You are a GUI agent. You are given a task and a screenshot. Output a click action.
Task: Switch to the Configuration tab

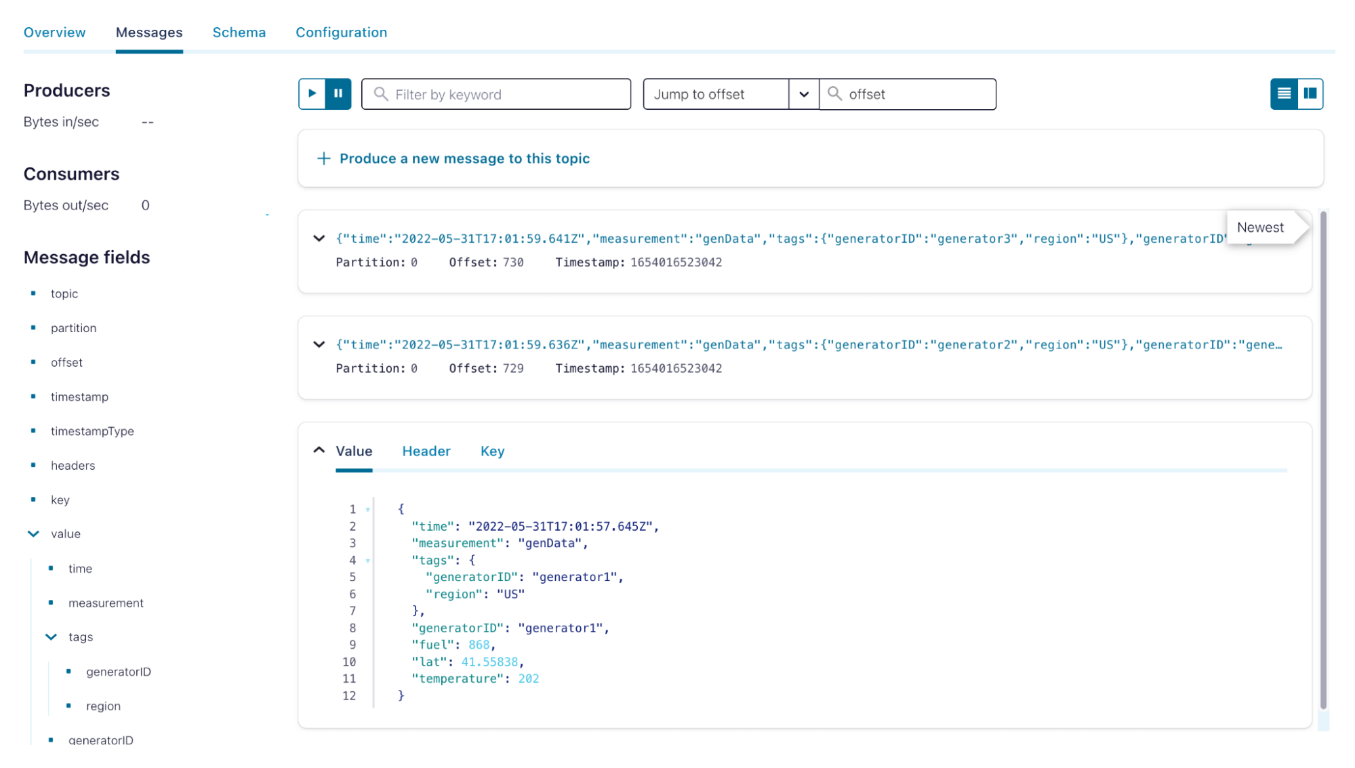(342, 33)
